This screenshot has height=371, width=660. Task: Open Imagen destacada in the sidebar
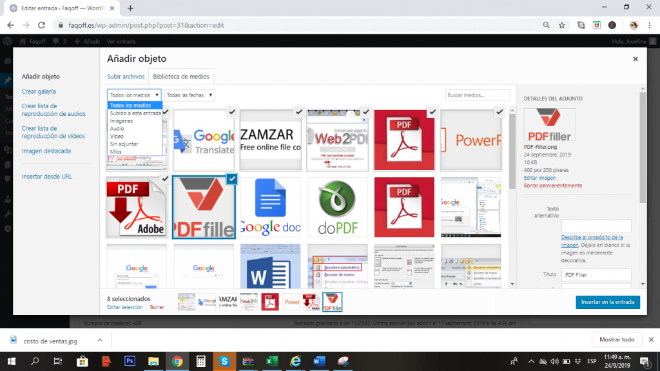click(x=46, y=151)
